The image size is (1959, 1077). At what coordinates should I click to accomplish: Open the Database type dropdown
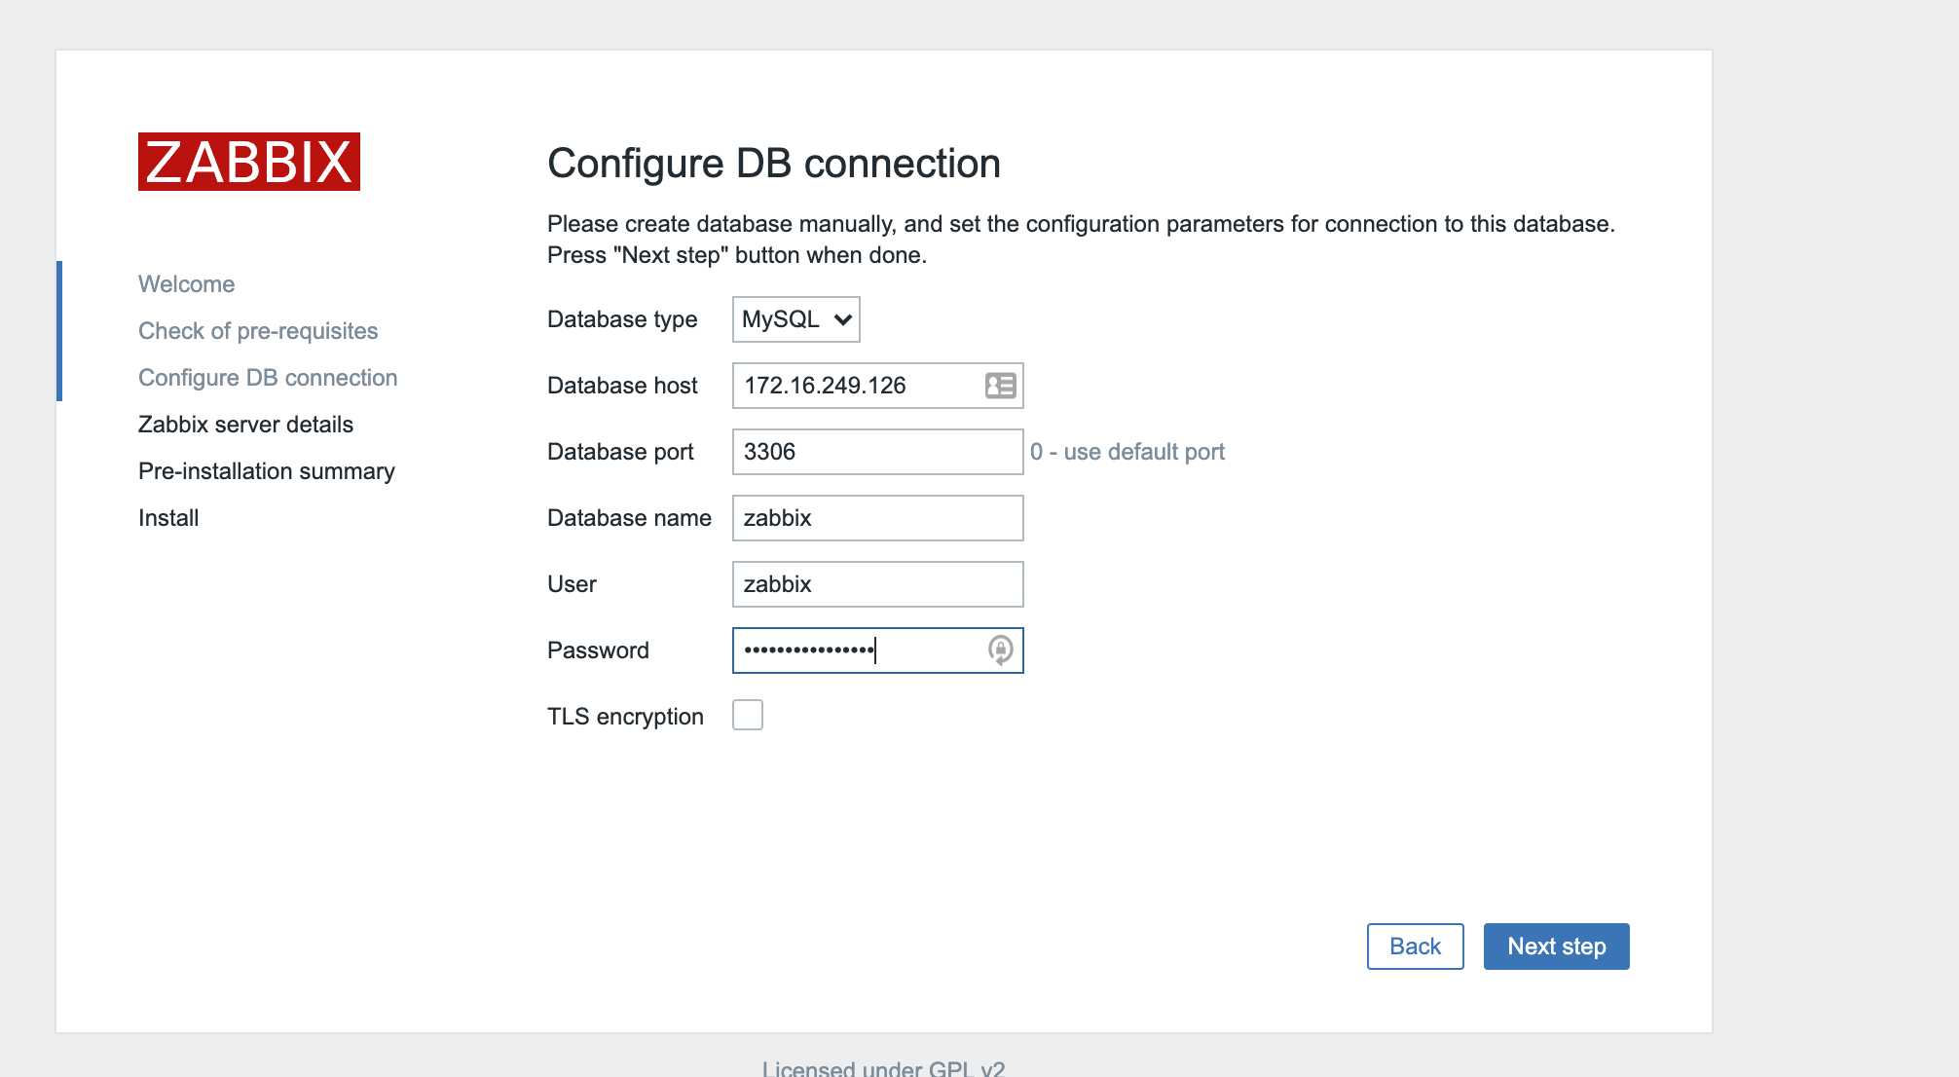(x=795, y=319)
